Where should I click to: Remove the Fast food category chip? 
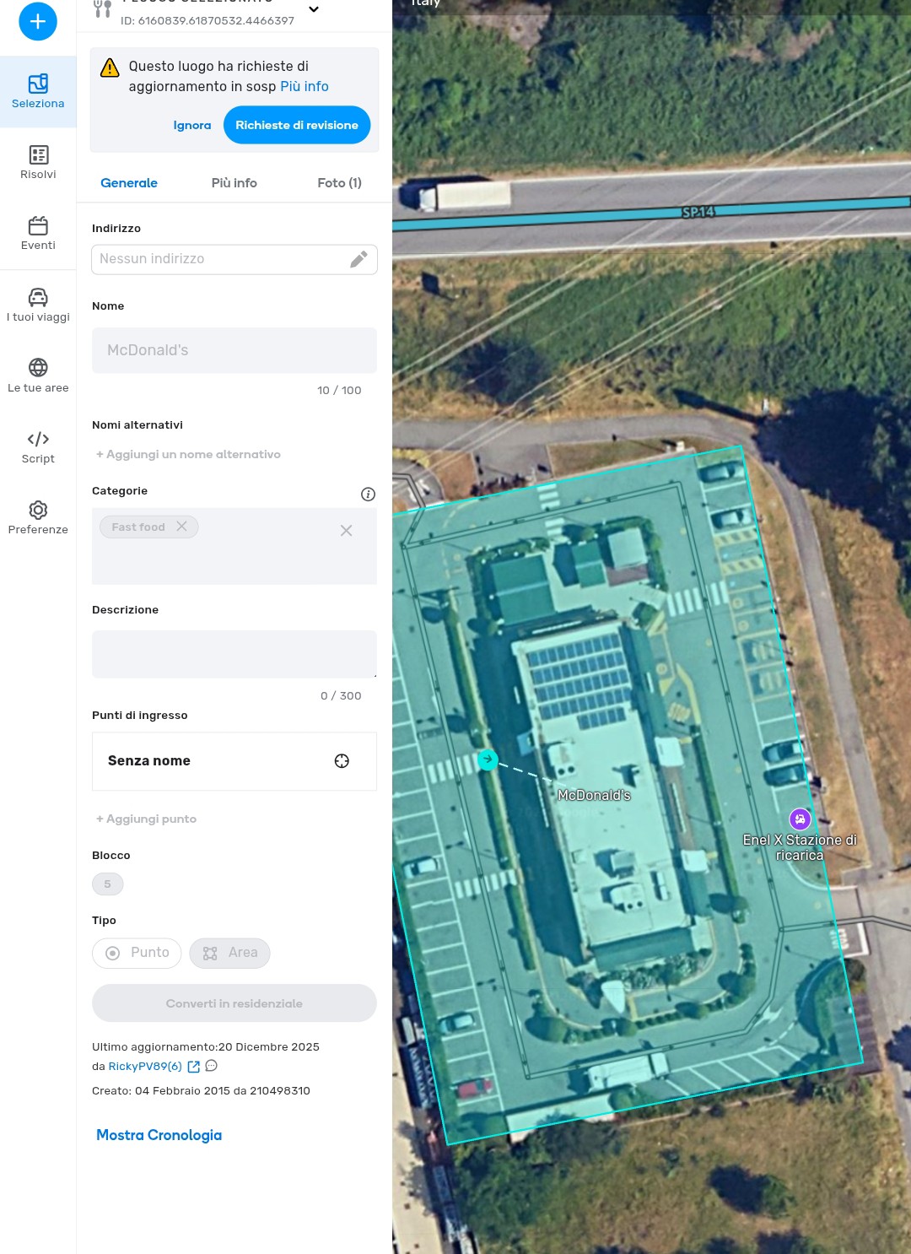coord(181,527)
